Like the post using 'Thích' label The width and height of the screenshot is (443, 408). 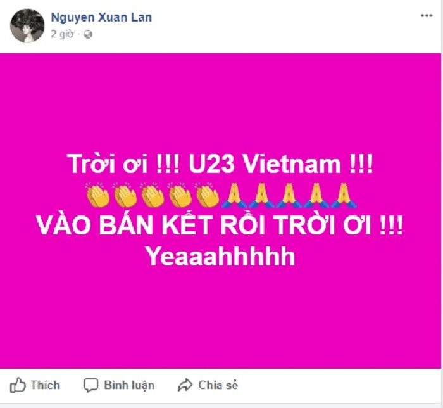(x=45, y=385)
